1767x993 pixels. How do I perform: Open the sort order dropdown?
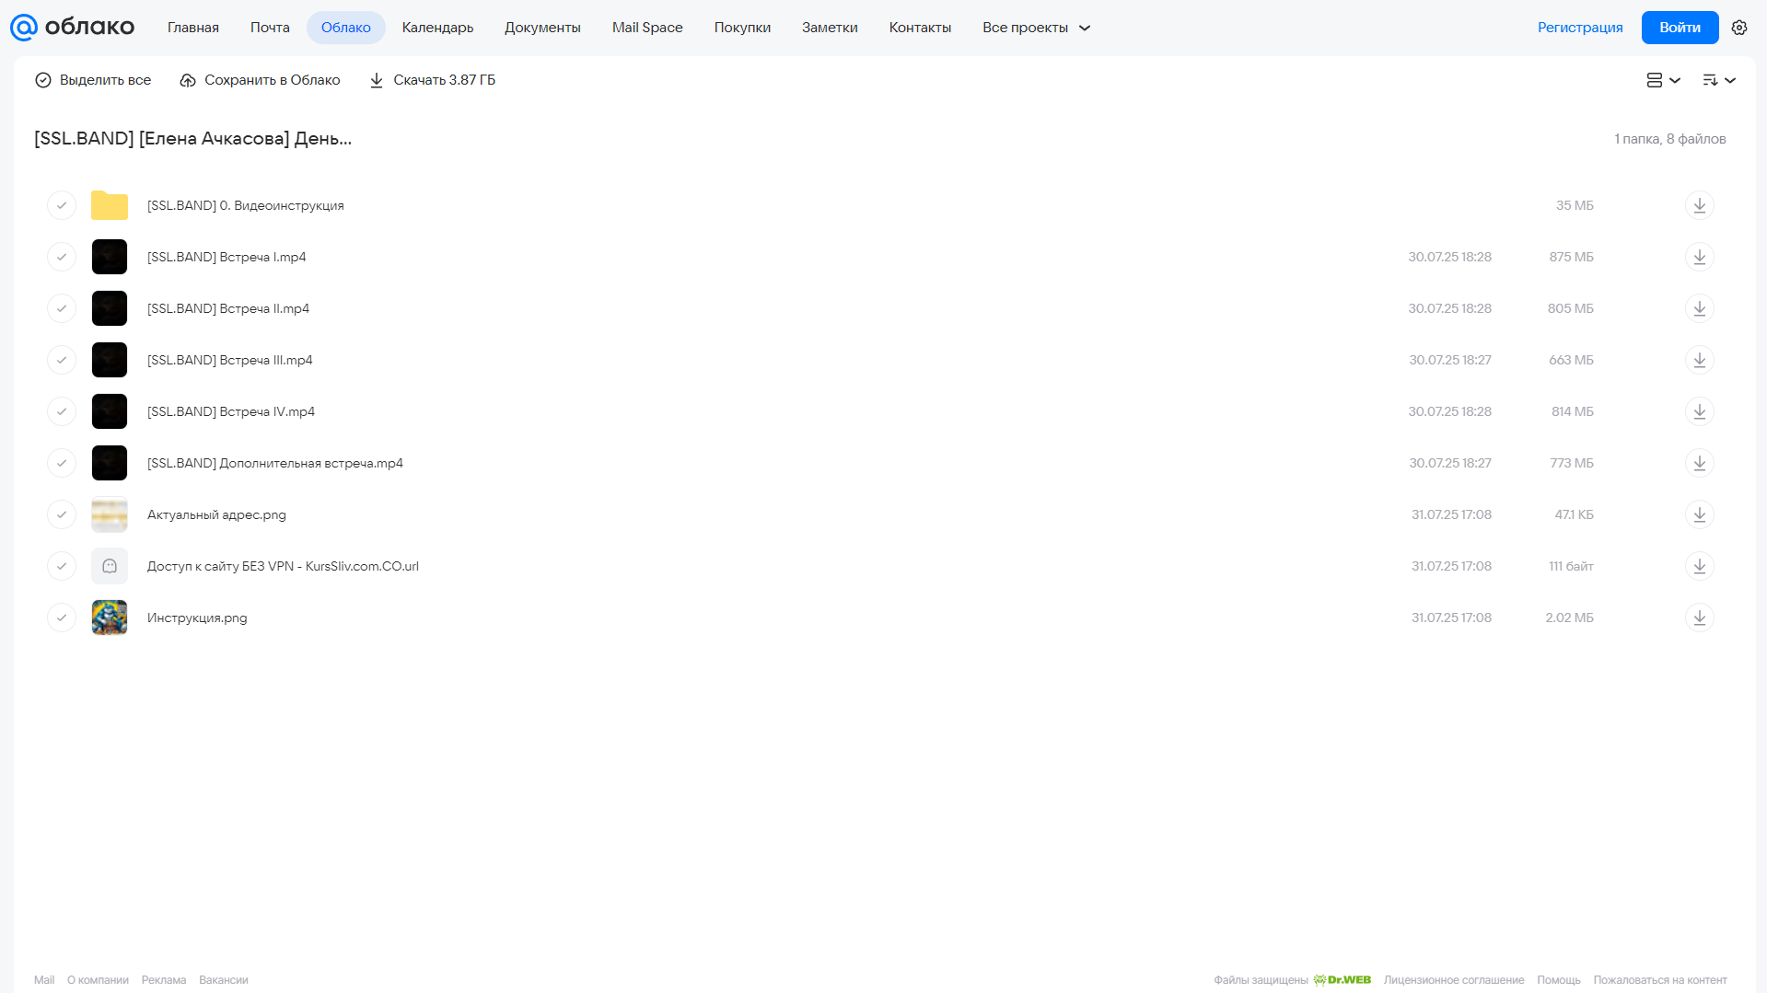[1718, 80]
